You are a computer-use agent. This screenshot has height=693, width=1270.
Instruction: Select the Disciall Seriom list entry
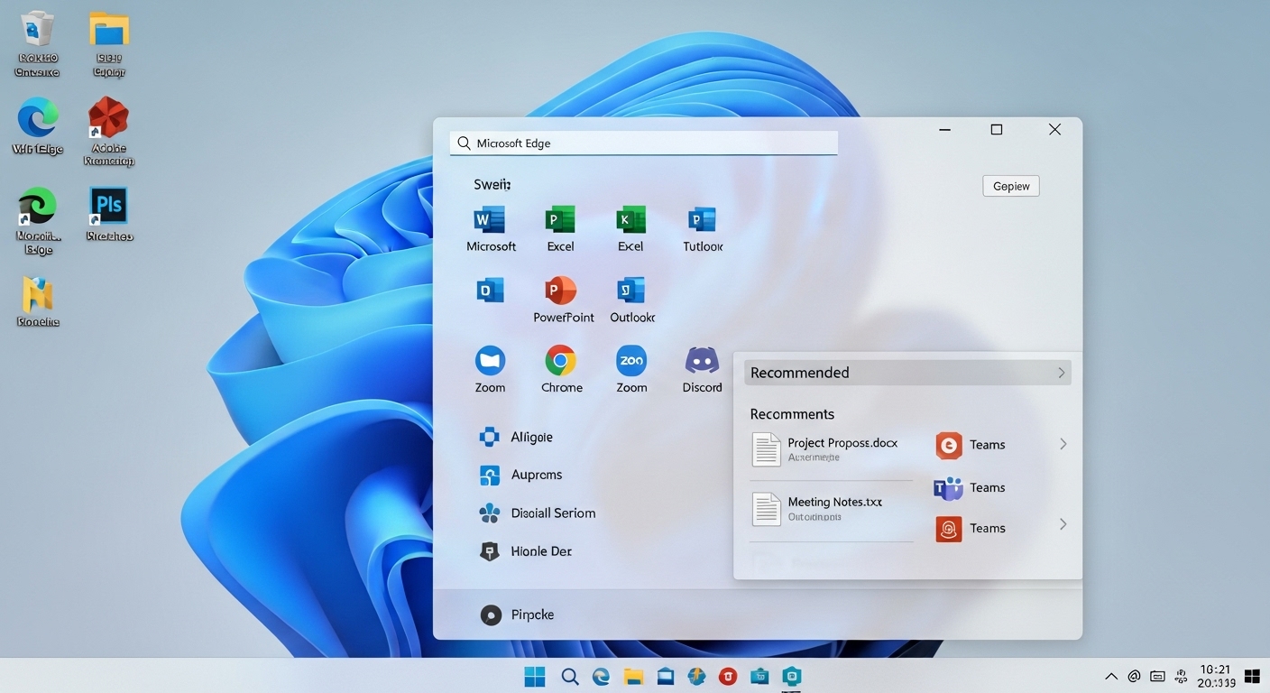tap(537, 513)
